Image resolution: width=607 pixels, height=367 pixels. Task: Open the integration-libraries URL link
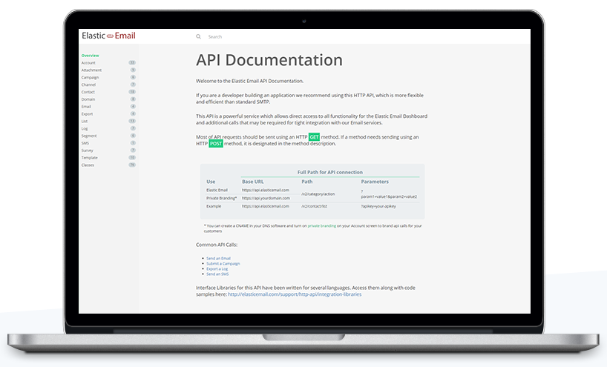coord(295,294)
